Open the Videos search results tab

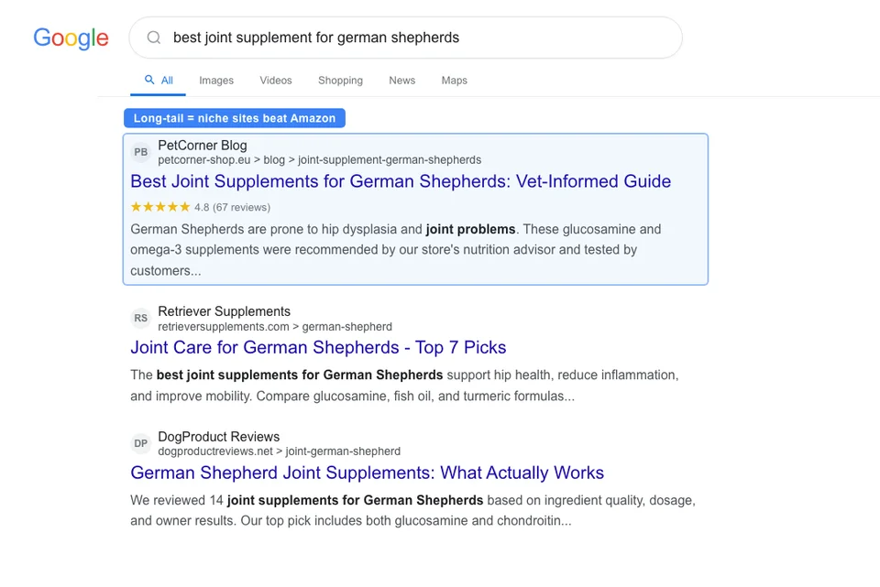(275, 81)
